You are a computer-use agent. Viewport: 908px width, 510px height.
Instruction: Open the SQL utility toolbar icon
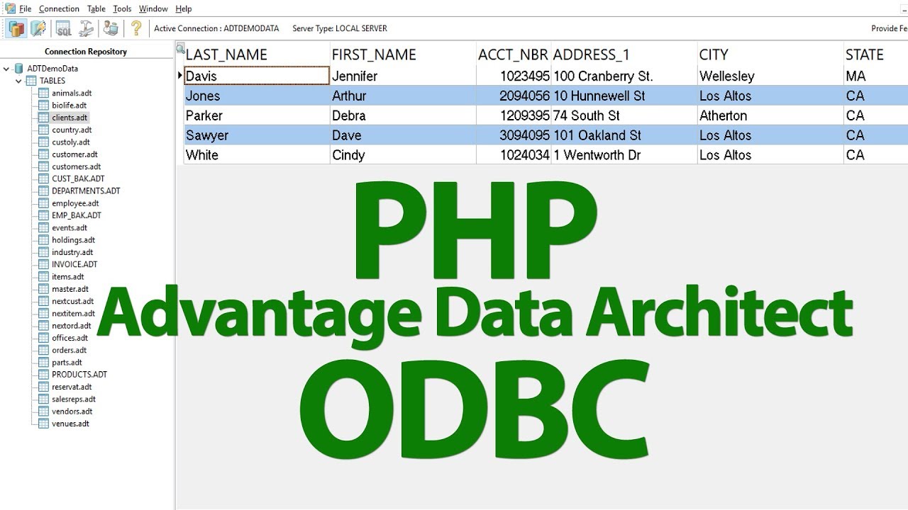(x=64, y=28)
